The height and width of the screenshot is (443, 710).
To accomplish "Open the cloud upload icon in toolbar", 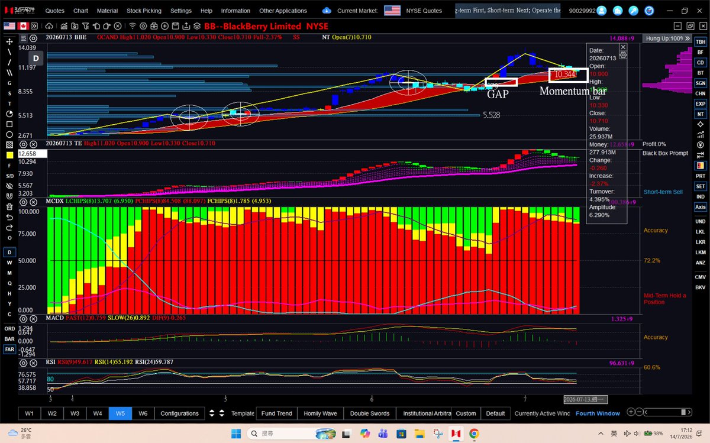I will tap(50, 26).
